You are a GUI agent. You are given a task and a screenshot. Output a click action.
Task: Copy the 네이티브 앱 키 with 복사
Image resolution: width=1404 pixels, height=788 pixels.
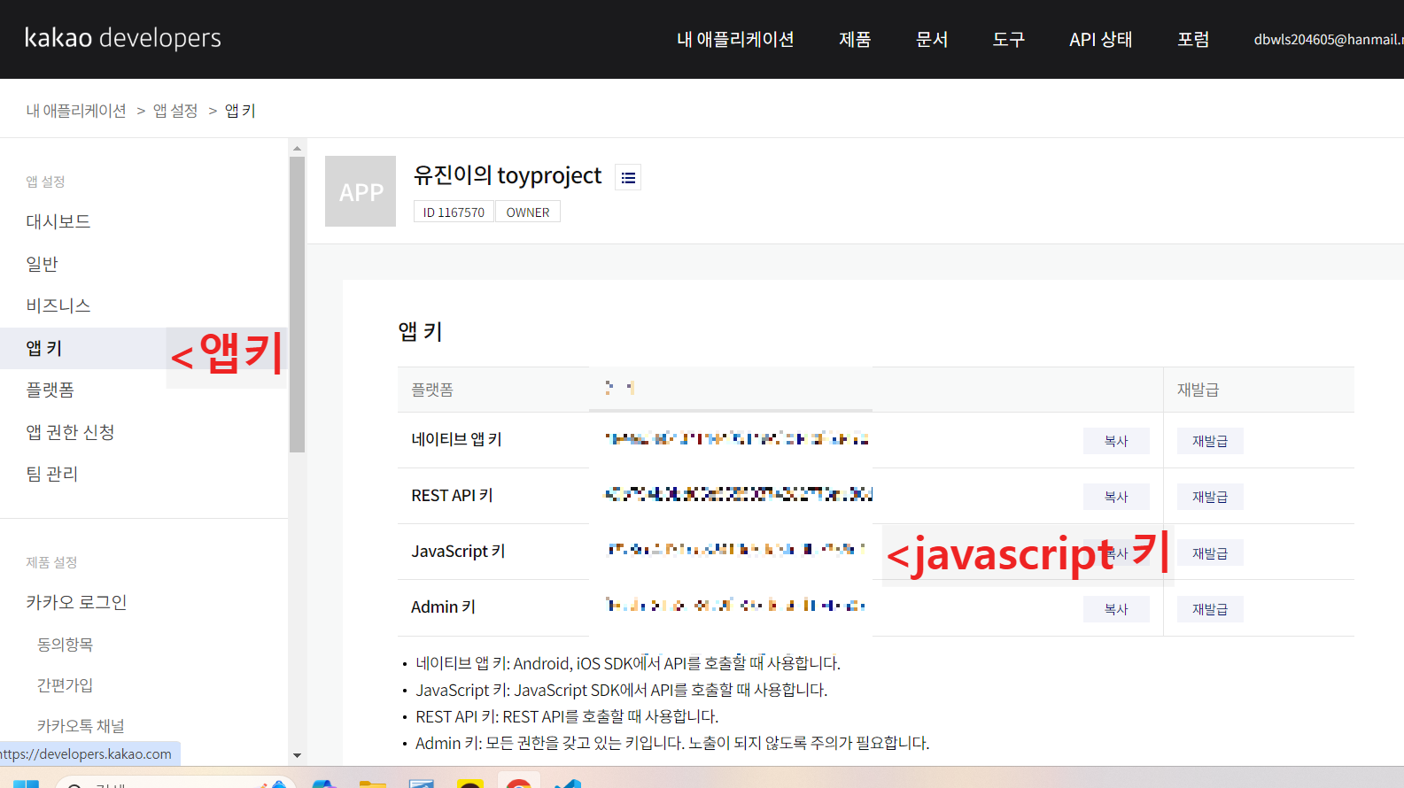1116,441
